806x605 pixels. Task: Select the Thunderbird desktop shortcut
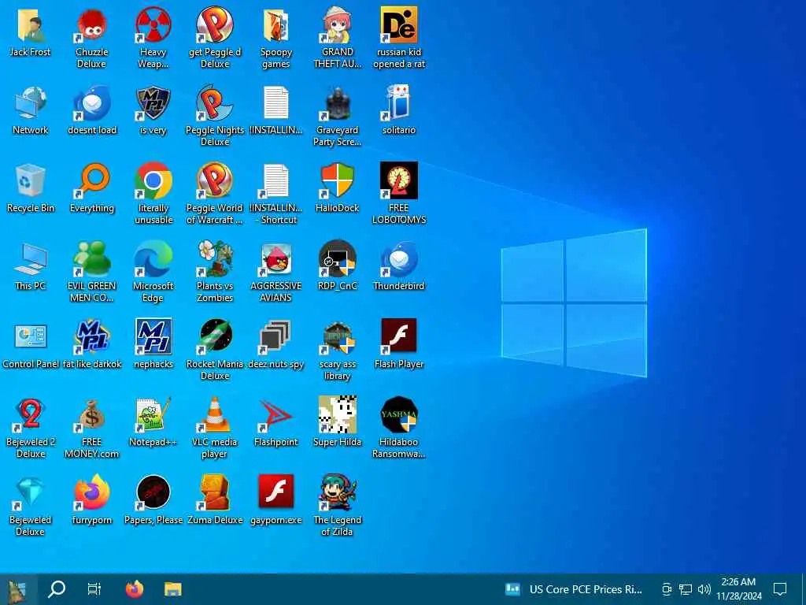[399, 258]
